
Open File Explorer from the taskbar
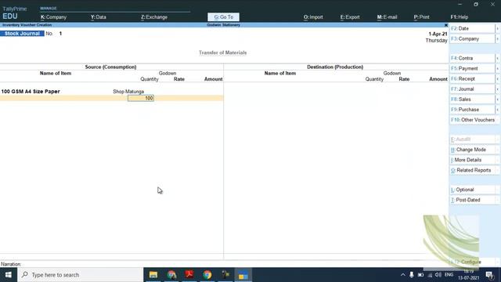(153, 275)
